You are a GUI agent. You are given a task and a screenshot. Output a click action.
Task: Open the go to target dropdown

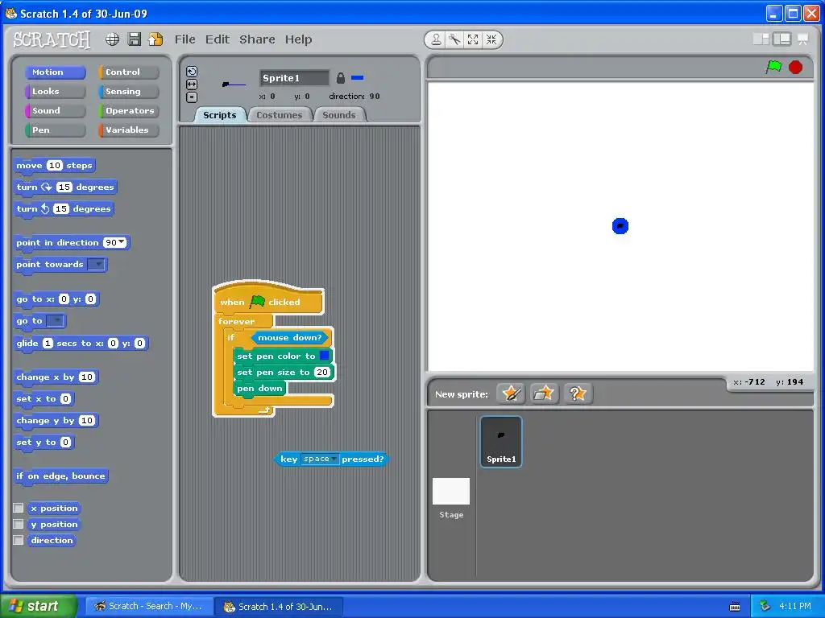pyautogui.click(x=56, y=320)
